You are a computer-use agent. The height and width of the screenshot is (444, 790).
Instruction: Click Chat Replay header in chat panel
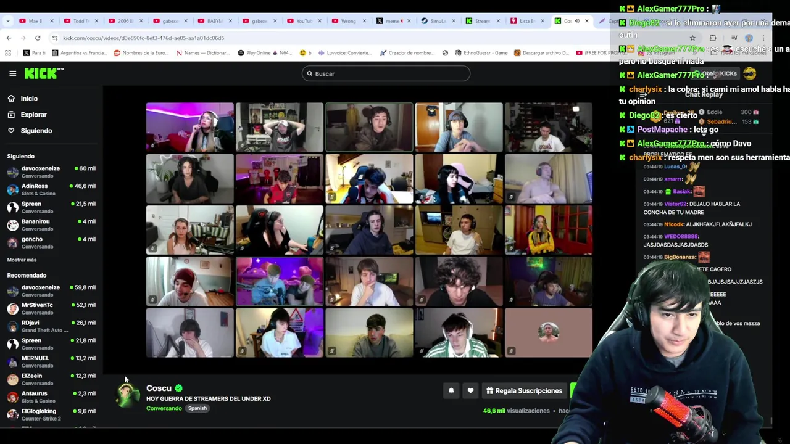click(704, 95)
